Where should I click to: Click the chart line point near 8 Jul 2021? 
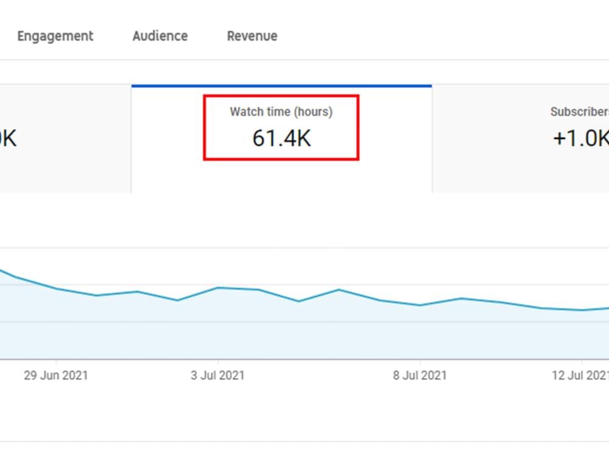coord(420,305)
